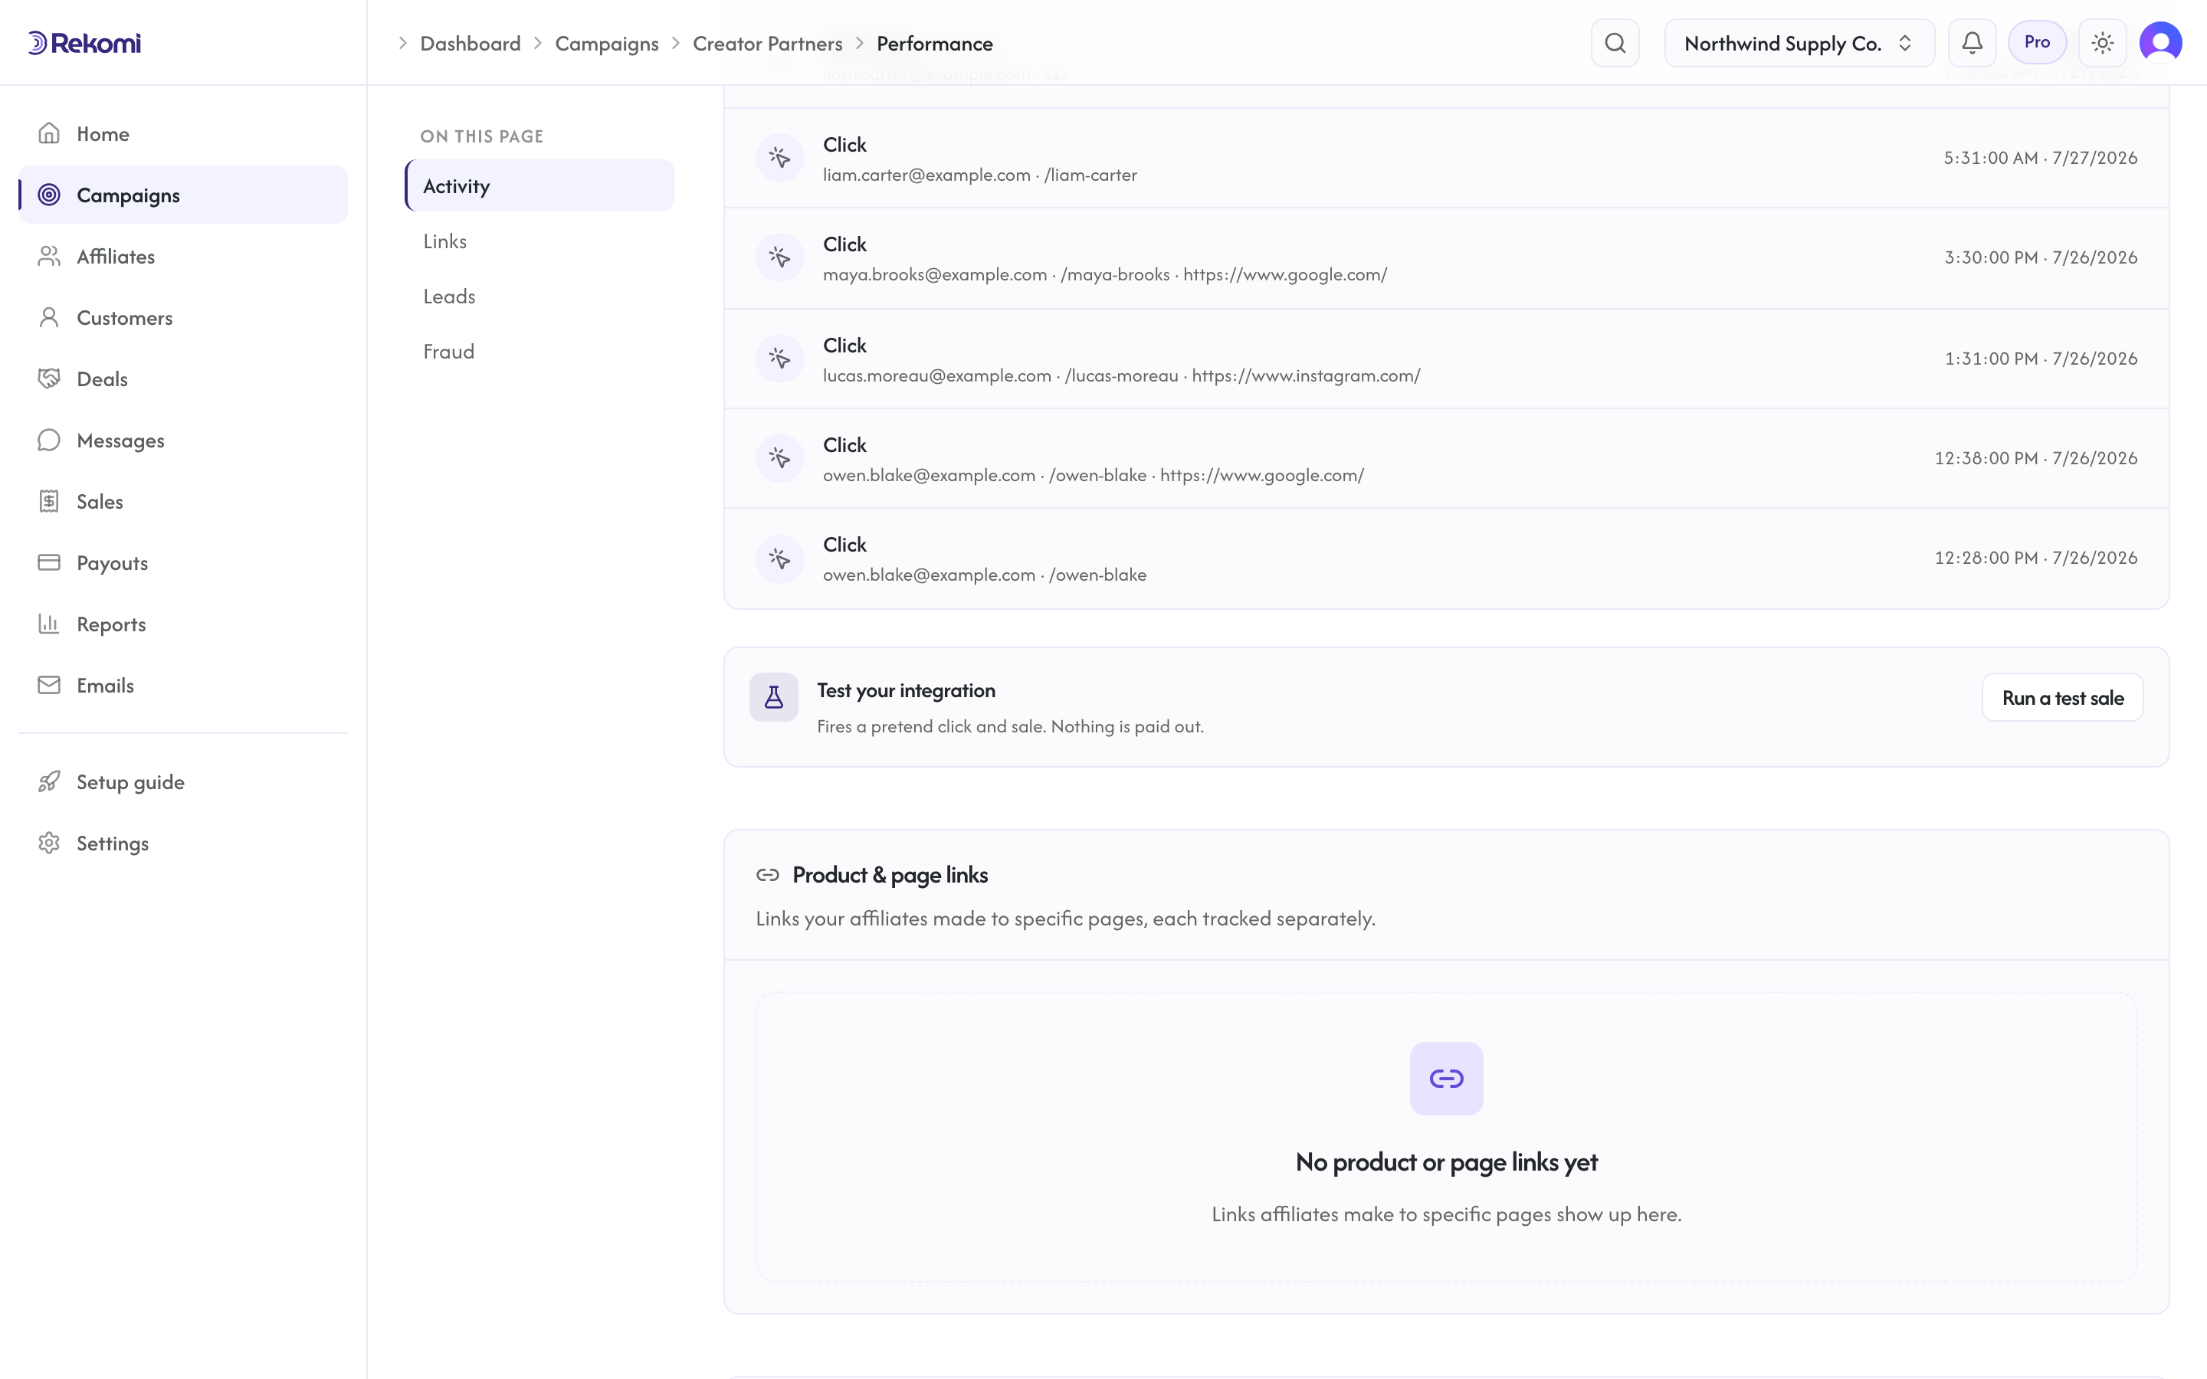Viewport: 2207px width, 1379px height.
Task: Open Home in the sidebar
Action: [183, 133]
